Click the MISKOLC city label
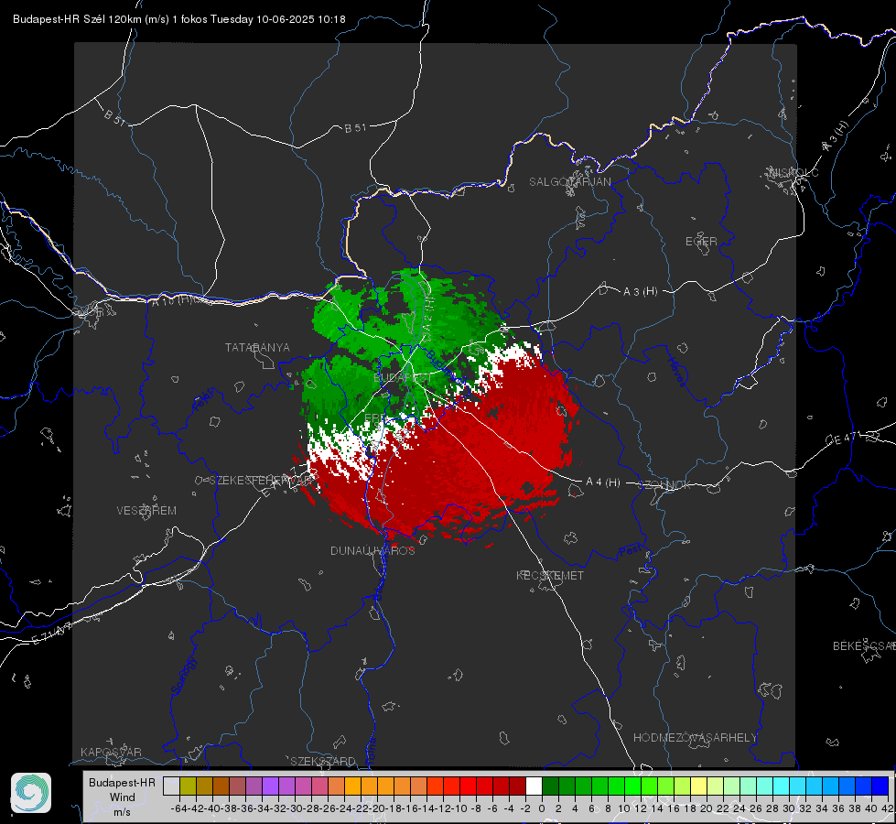 [x=793, y=172]
